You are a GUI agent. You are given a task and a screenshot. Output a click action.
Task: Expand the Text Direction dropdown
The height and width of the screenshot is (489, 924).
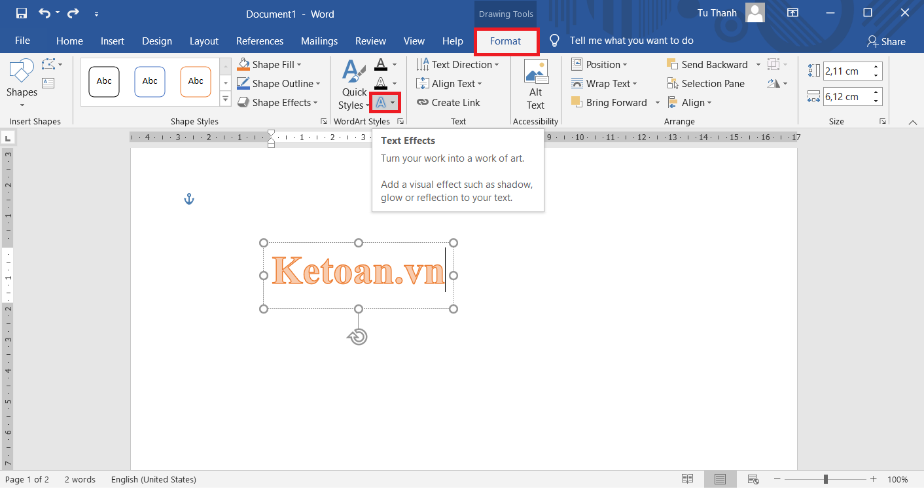tap(497, 65)
